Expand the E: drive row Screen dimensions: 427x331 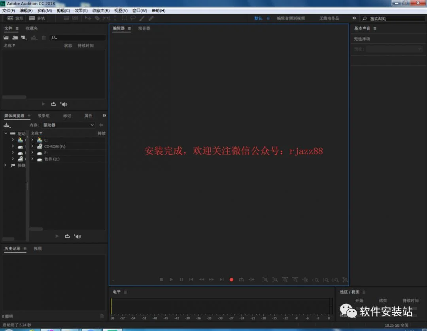pos(32,153)
